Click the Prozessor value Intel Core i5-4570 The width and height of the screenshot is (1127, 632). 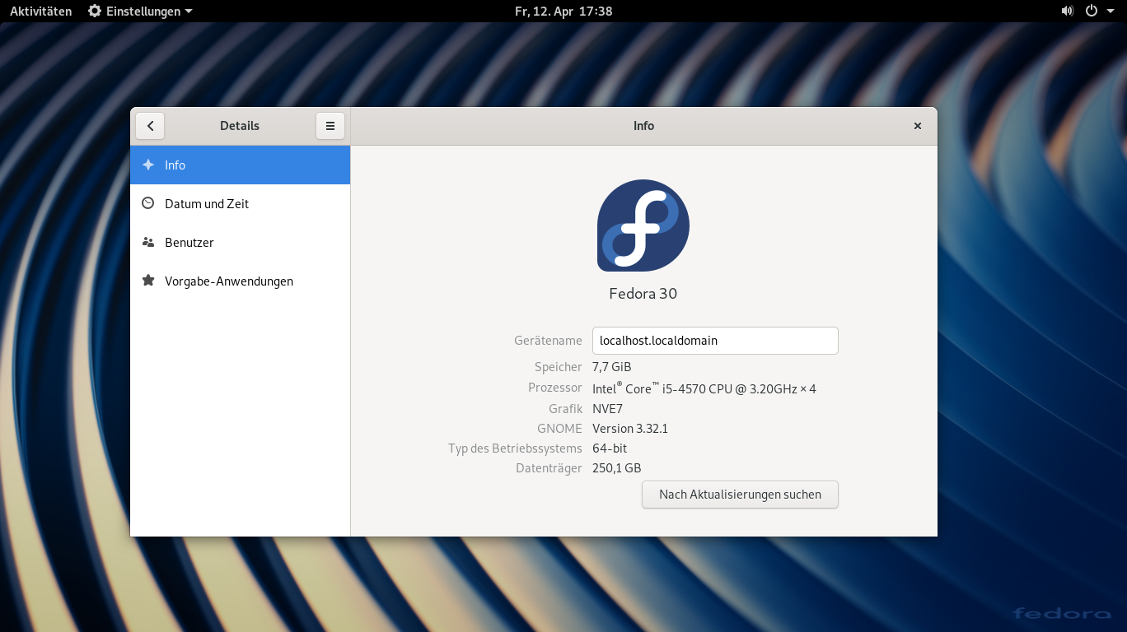[x=704, y=388]
